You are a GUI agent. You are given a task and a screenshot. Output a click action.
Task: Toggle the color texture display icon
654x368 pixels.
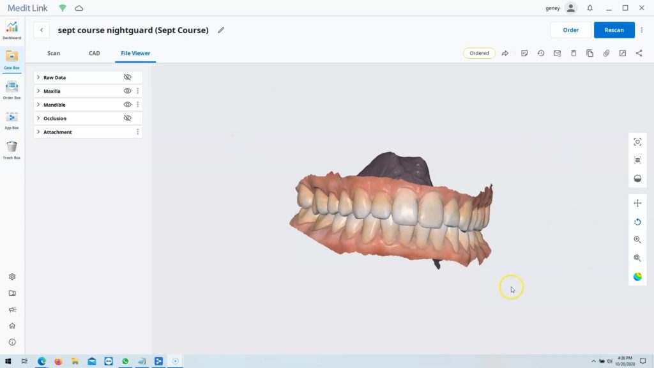tap(637, 277)
